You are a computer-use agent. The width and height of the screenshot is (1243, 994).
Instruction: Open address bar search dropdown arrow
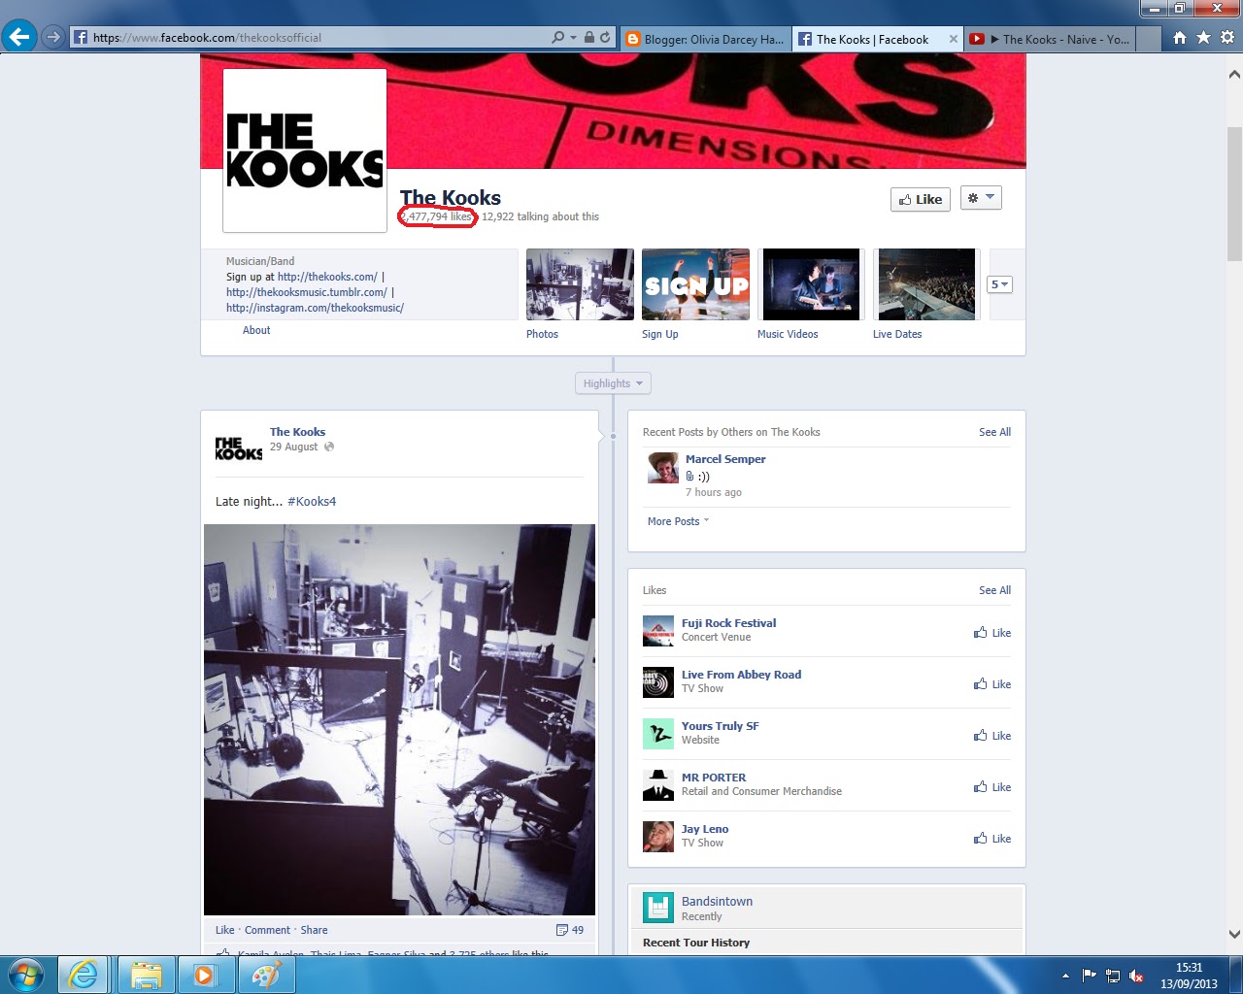pyautogui.click(x=573, y=38)
